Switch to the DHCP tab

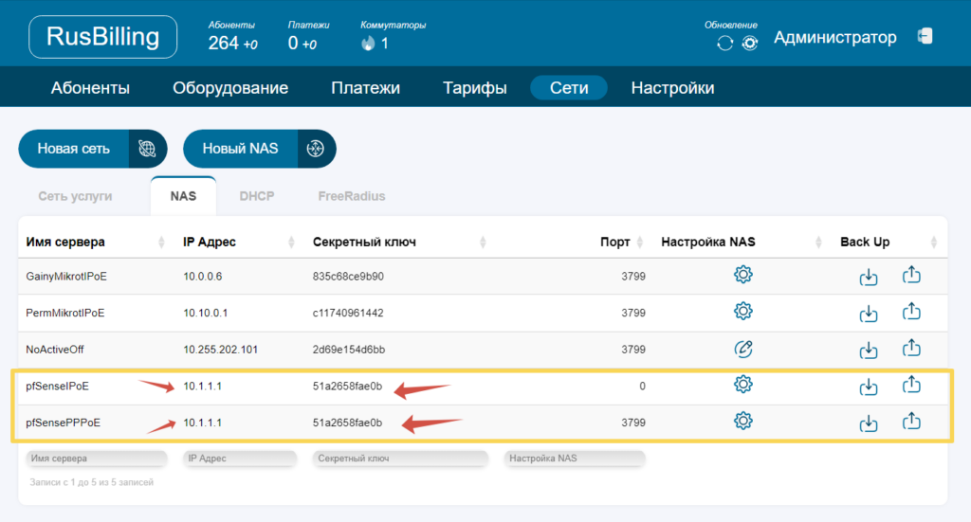(x=256, y=196)
